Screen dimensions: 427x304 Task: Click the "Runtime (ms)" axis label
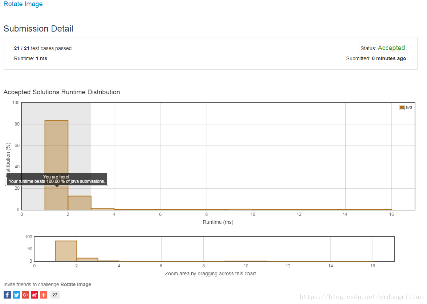(218, 222)
